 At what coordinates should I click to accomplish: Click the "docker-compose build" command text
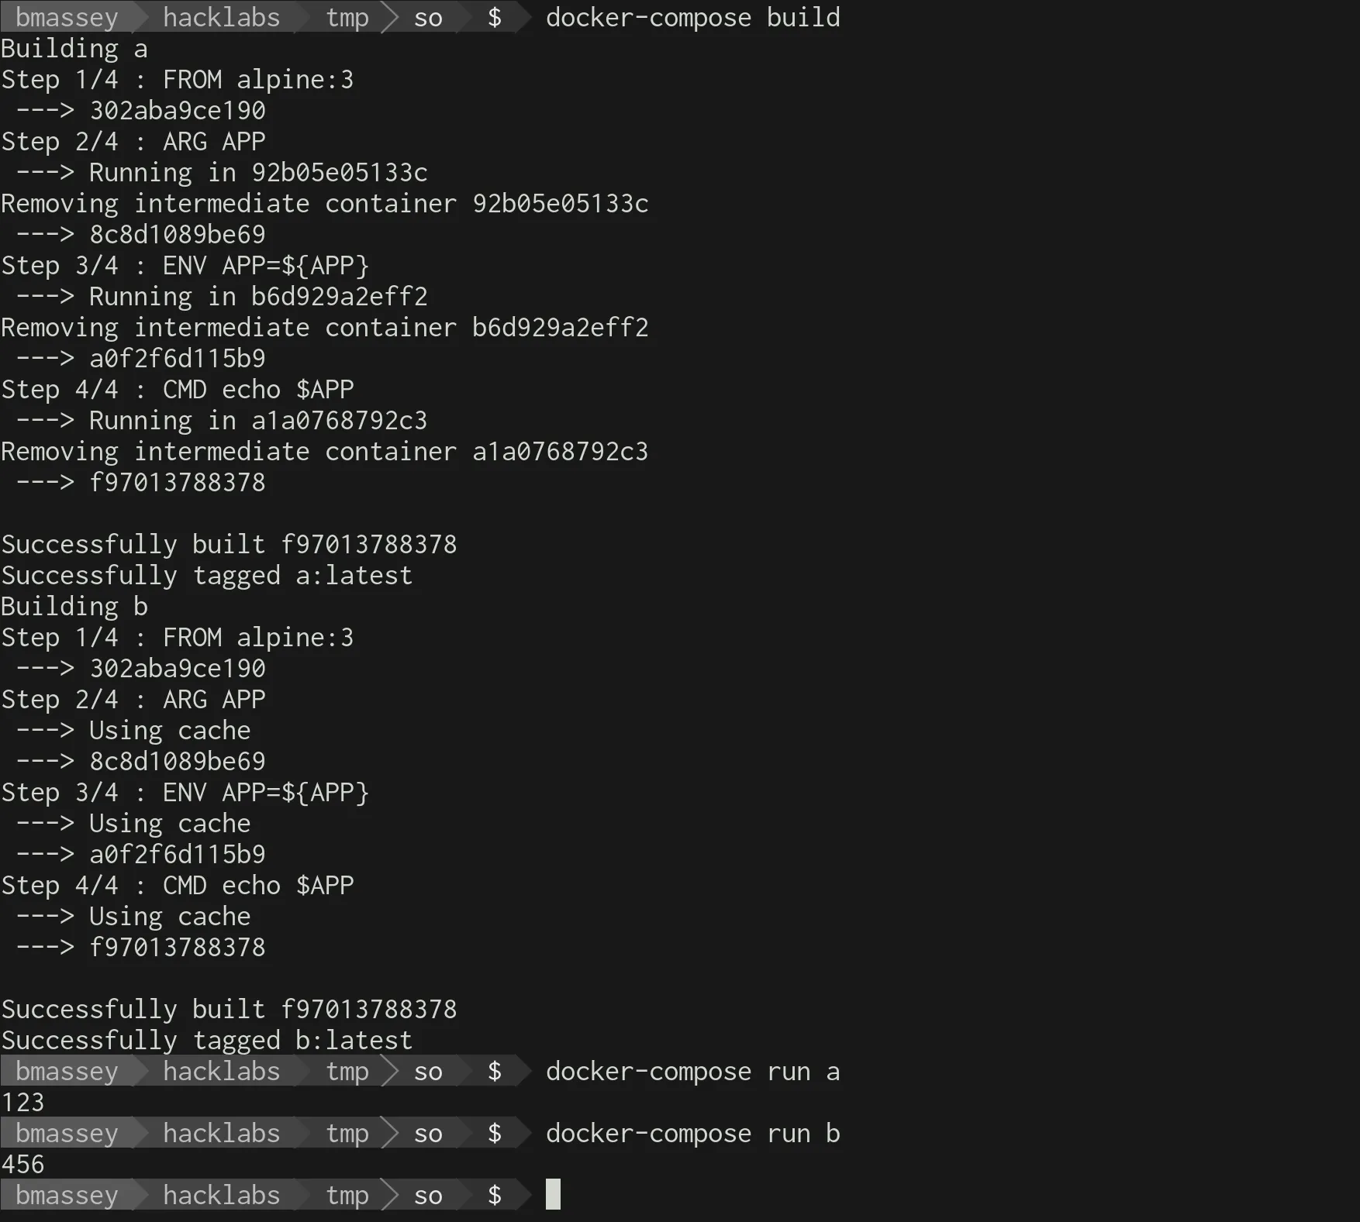pyautogui.click(x=692, y=17)
